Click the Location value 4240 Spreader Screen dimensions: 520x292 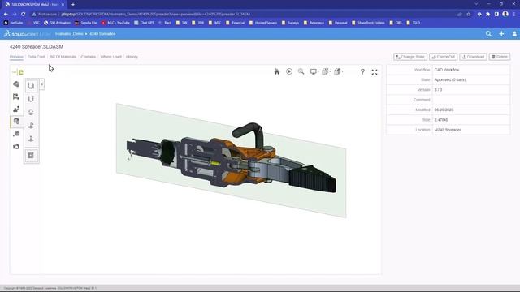pos(448,130)
